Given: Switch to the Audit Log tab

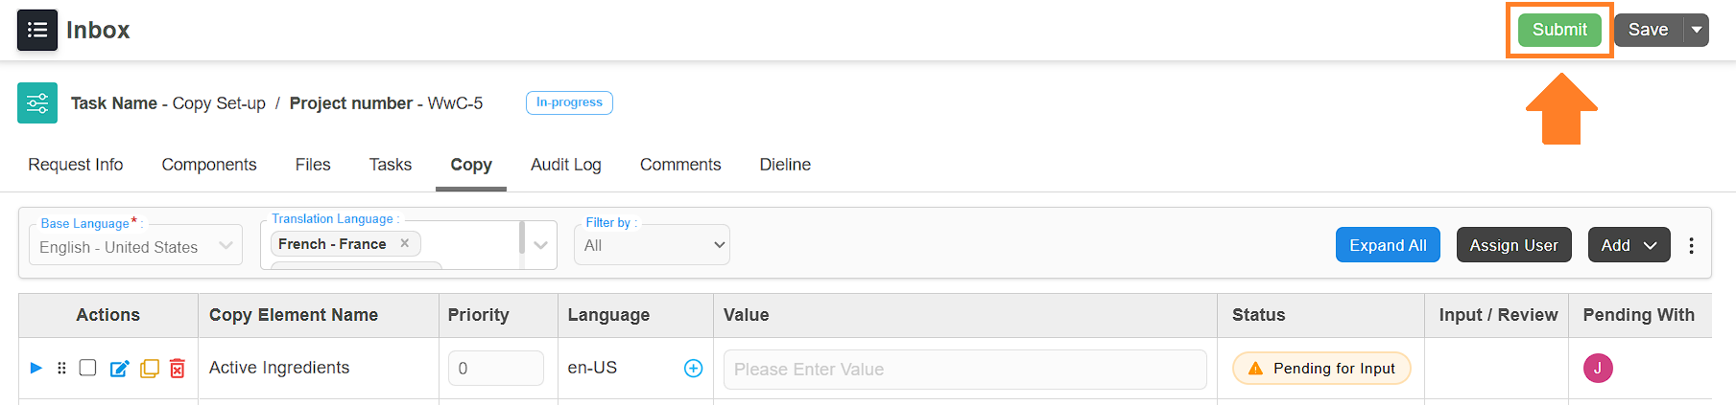Looking at the screenshot, I should [x=566, y=165].
